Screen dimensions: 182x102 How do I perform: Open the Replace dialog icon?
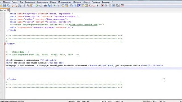pyautogui.click(x=49, y=5)
